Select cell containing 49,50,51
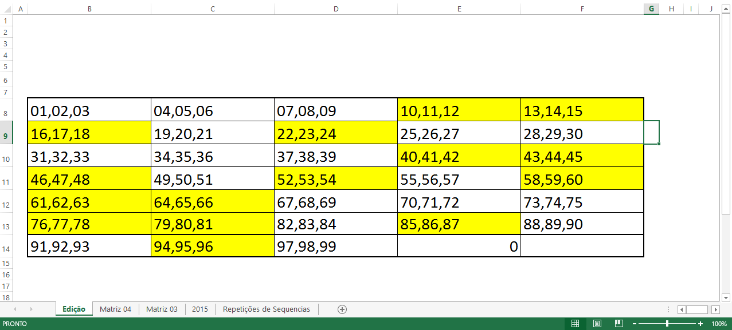This screenshot has width=732, height=330. 213,178
